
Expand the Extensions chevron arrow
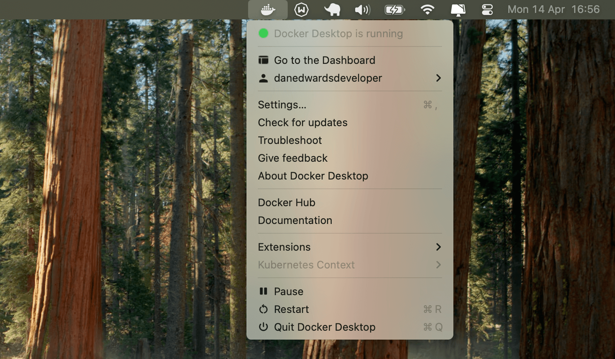click(x=438, y=247)
